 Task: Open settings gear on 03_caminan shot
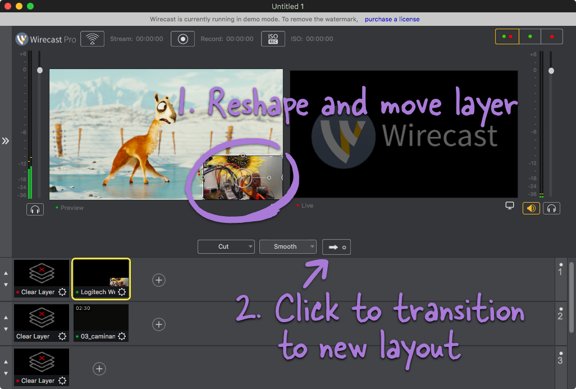tap(122, 336)
